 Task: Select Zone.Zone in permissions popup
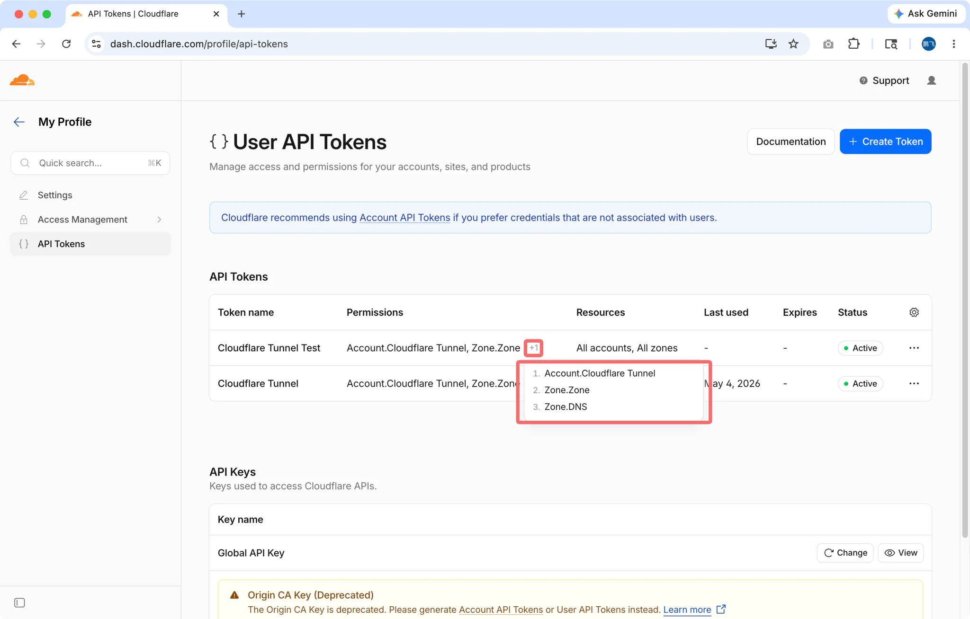[x=567, y=390]
